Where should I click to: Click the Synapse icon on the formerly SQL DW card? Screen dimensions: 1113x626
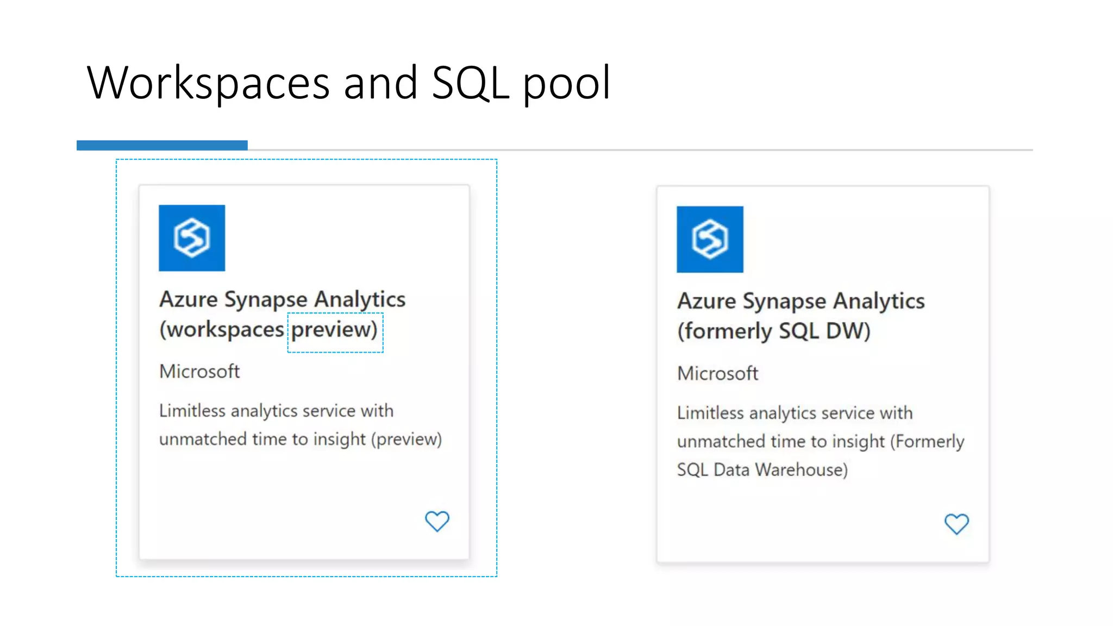click(710, 239)
